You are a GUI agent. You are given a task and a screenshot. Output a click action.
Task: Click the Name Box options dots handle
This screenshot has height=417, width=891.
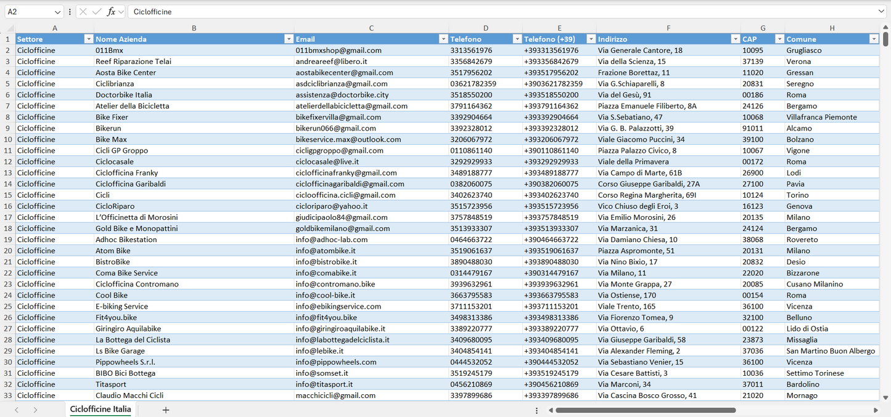coord(70,12)
